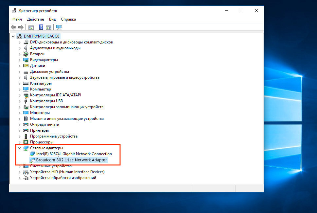Maximize the Диспетчер устройств window
This screenshot has height=213, width=317.
[241, 10]
